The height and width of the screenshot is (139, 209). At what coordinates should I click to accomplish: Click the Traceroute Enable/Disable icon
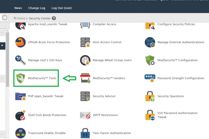click(x=20, y=133)
